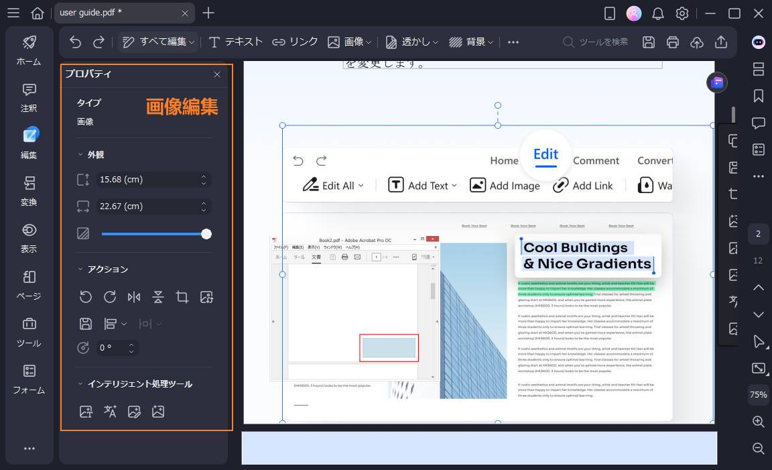Open the comments panel
772x470 pixels.
click(x=758, y=123)
